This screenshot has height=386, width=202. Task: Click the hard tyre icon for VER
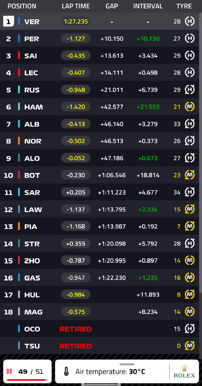pos(189,22)
